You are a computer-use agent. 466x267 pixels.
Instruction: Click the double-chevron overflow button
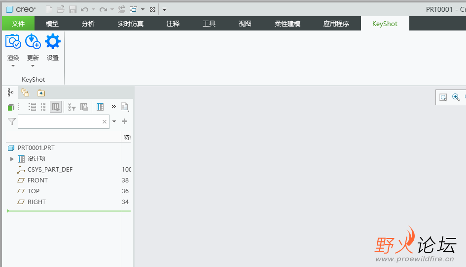point(114,106)
